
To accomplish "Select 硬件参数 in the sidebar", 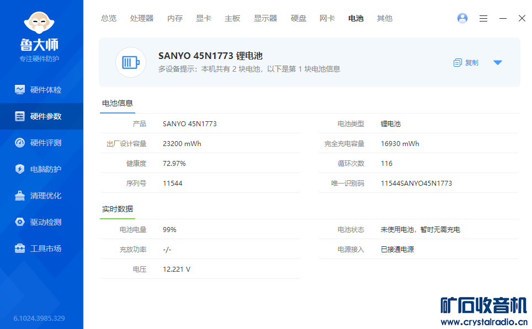I will coord(41,116).
